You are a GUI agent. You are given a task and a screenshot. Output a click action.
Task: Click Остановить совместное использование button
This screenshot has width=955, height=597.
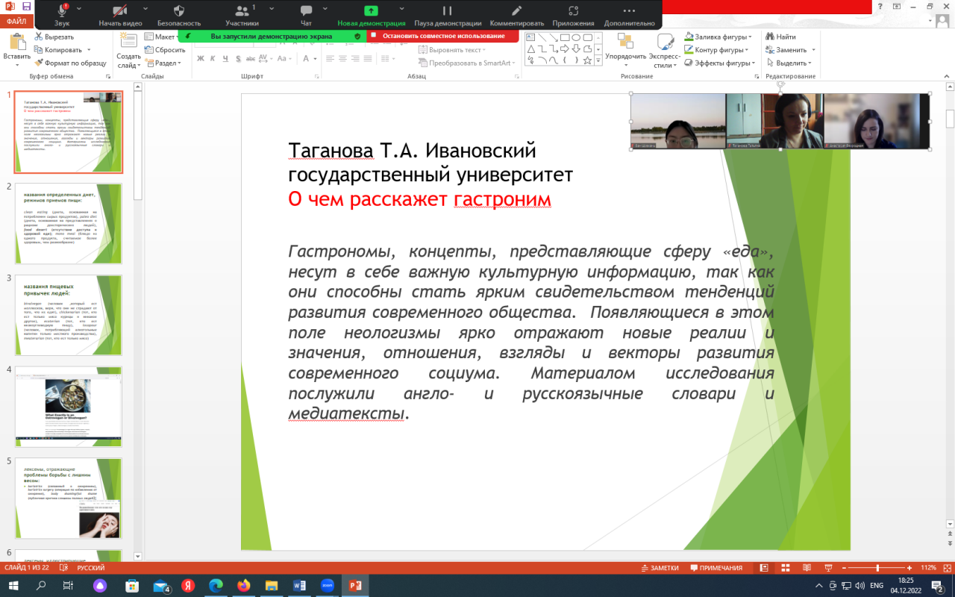click(x=443, y=36)
